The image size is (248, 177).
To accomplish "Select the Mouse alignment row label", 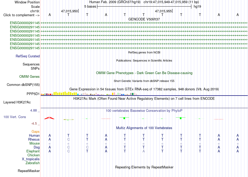I will point(34,143).
